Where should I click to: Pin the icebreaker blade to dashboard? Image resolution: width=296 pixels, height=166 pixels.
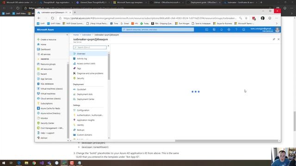point(274,39)
